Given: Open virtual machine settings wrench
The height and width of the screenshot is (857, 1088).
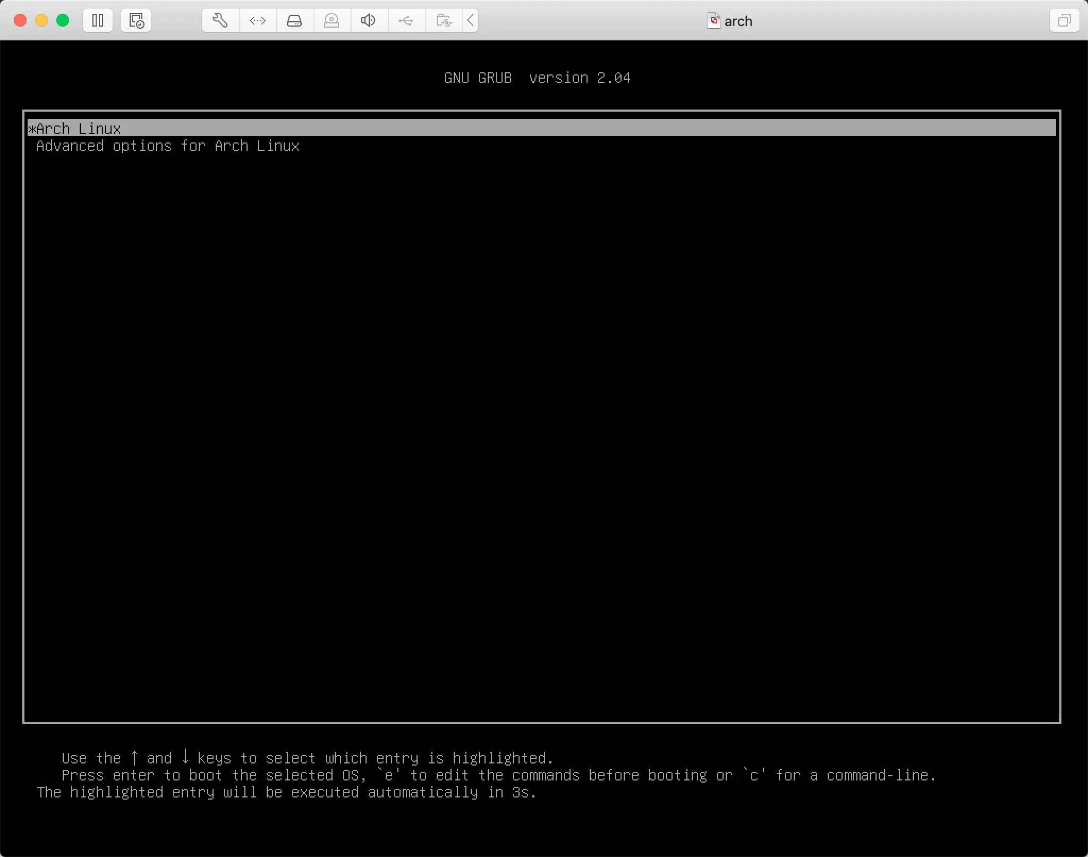Looking at the screenshot, I should click(x=220, y=21).
